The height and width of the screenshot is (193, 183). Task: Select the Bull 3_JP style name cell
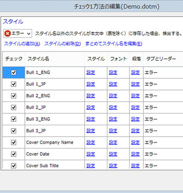(55, 131)
